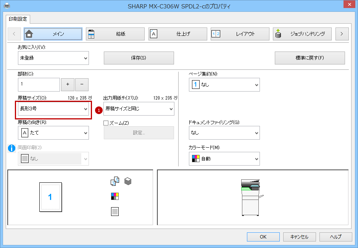358x248 pixels.
Task: Open the 原稿サイズ dropdown showing 長形3号
Action: [x=53, y=109]
